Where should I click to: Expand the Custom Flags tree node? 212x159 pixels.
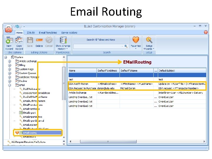[x=10, y=69]
